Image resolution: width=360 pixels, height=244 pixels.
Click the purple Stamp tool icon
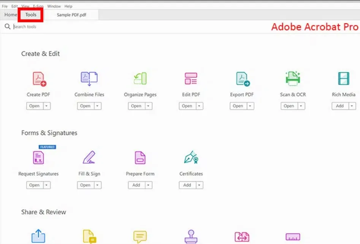(x=191, y=237)
